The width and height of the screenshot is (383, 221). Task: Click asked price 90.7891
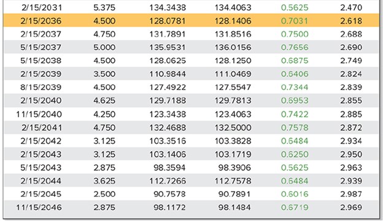tap(234, 194)
